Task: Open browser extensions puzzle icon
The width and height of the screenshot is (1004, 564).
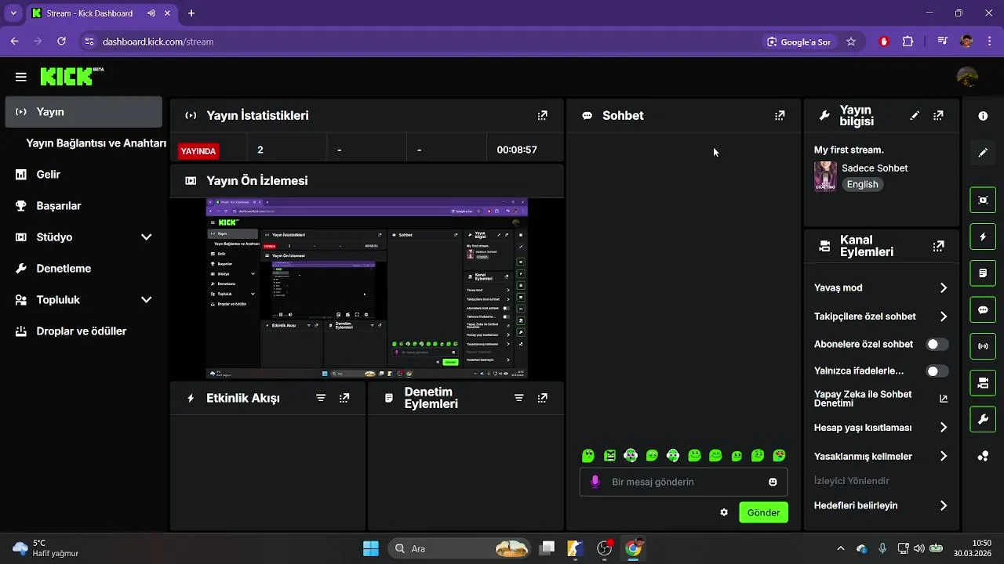Action: [908, 42]
